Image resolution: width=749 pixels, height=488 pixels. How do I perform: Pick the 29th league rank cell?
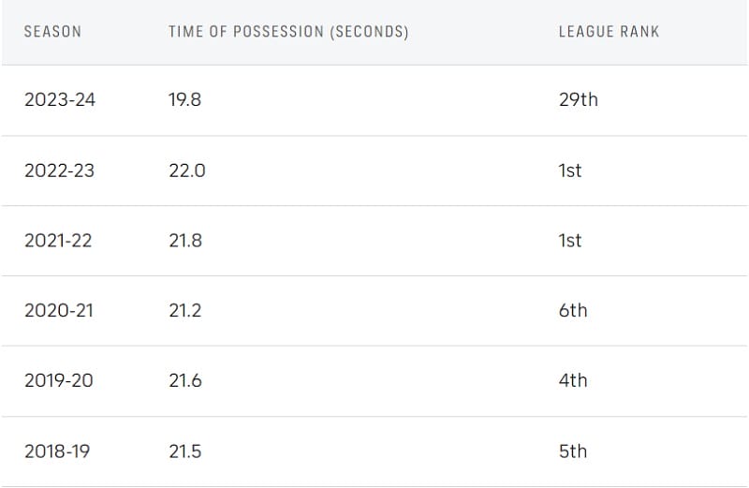(578, 99)
